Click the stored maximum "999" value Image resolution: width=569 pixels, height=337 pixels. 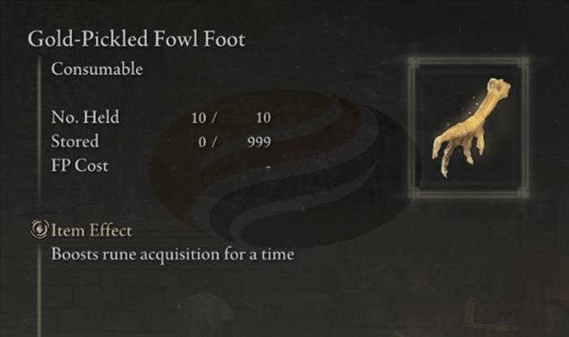[x=260, y=142]
